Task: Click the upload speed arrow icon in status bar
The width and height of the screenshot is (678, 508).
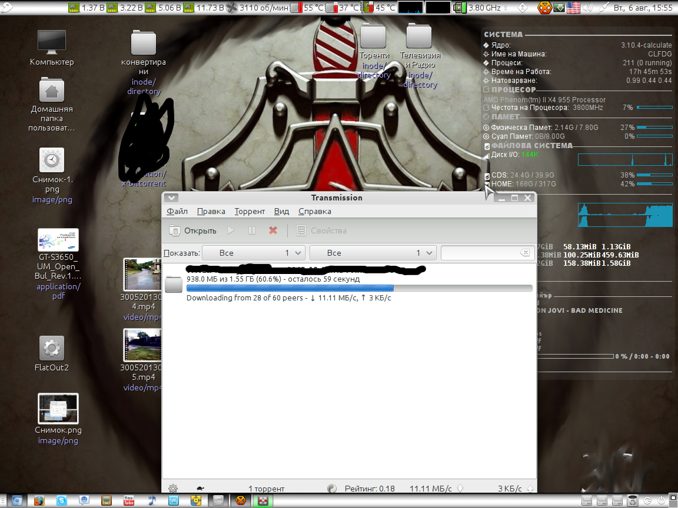Action: 530,489
